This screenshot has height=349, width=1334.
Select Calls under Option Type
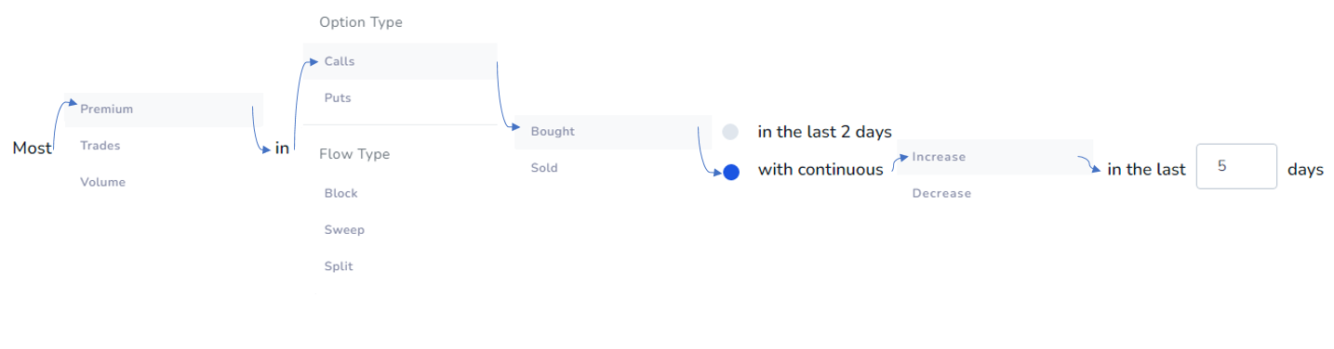pyautogui.click(x=400, y=61)
